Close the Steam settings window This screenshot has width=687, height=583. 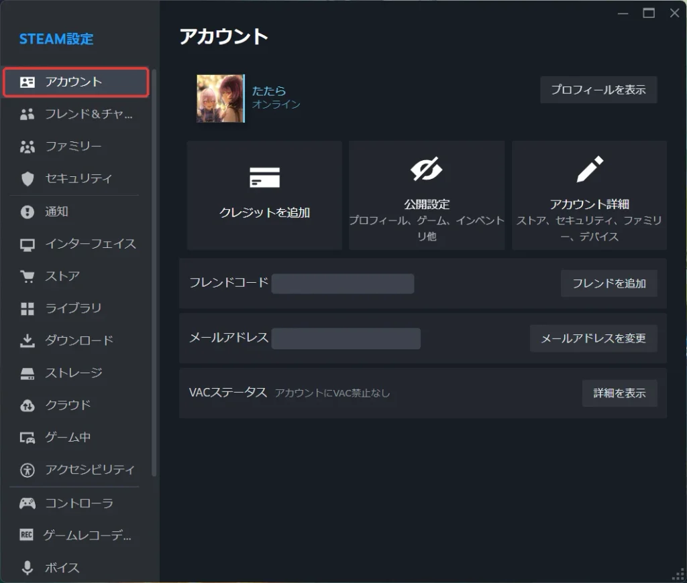674,13
